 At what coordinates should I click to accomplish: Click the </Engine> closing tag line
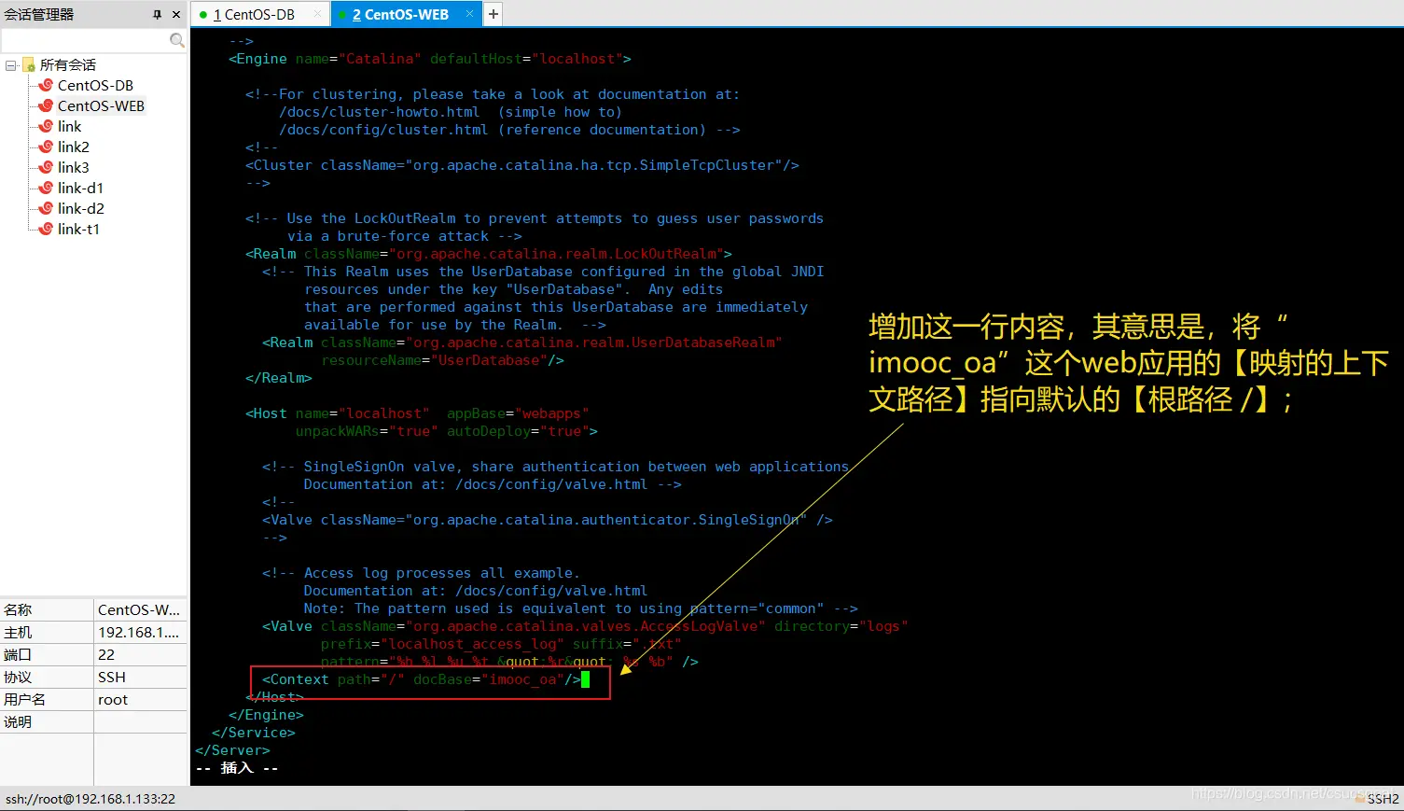pyautogui.click(x=266, y=715)
